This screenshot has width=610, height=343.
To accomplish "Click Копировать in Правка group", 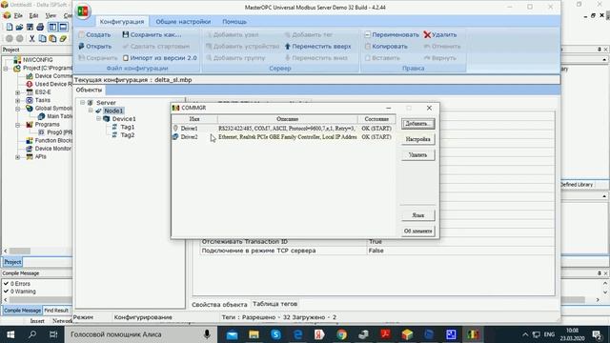I will coord(386,47).
